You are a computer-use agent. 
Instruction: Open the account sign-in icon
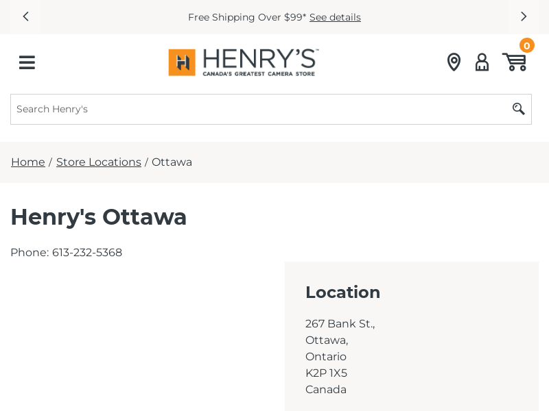pos(482,62)
